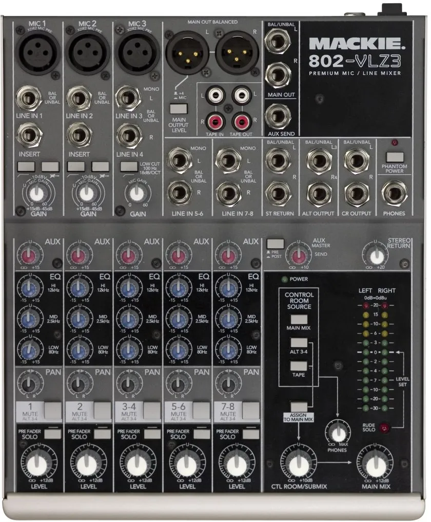The image size is (431, 522).
Task: Push the Assign To Main Mix button
Action: pyautogui.click(x=299, y=407)
